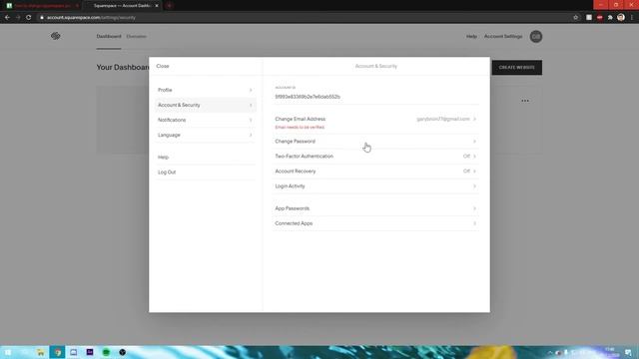Click the Change Email Address label
The height and width of the screenshot is (359, 639).
pos(300,119)
